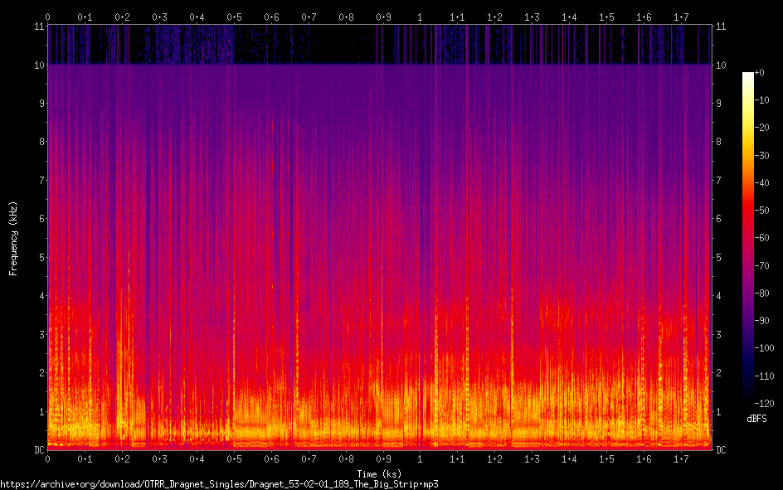Click the "Time (ks)" axis label
This screenshot has width=783, height=490.
(x=380, y=473)
